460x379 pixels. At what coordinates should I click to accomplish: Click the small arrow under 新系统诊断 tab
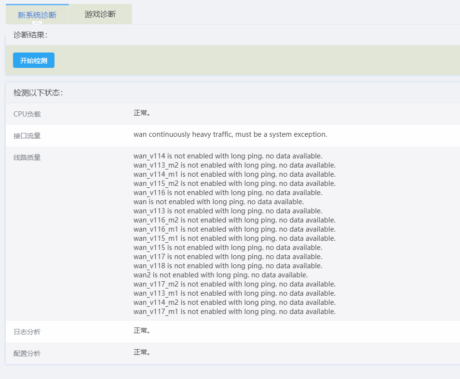pos(37,23)
